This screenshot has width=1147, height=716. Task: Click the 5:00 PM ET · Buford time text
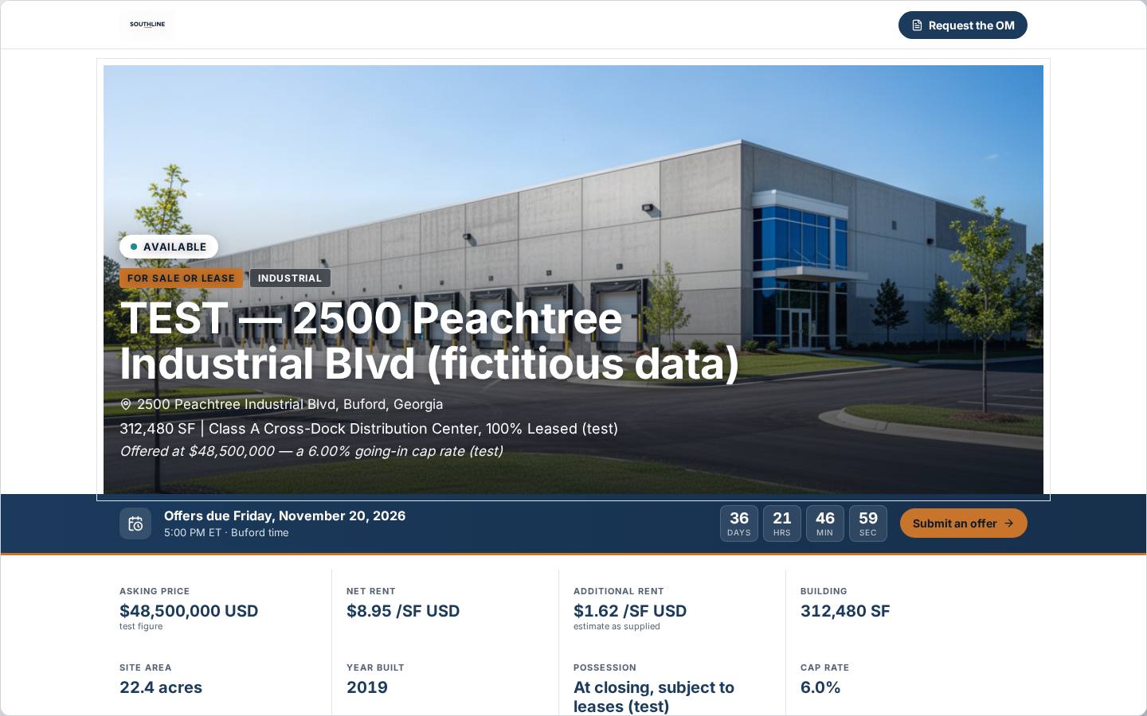click(226, 533)
